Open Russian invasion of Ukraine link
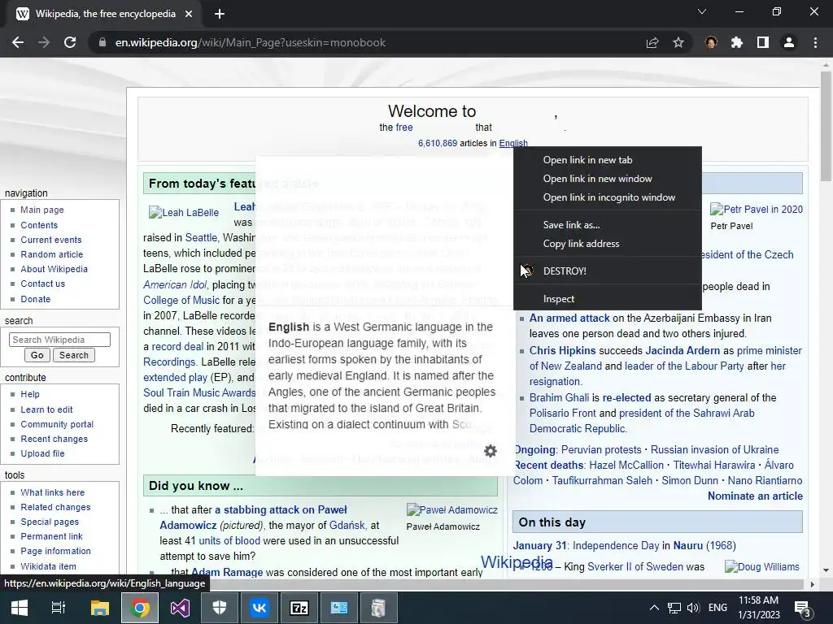This screenshot has width=833, height=624. pos(714,449)
